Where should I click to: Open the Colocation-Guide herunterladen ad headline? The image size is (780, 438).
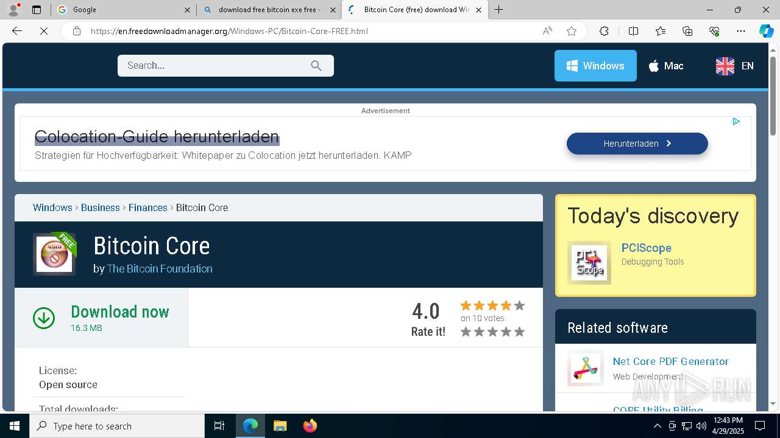coord(157,136)
